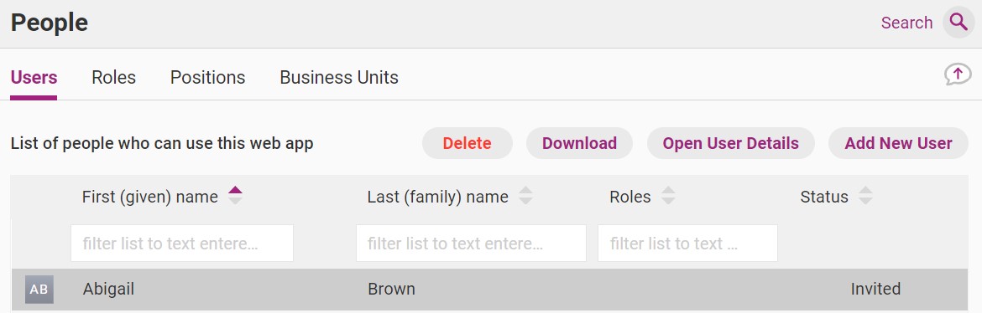
Task: Sort by Last (family) name arrows
Action: [x=525, y=196]
